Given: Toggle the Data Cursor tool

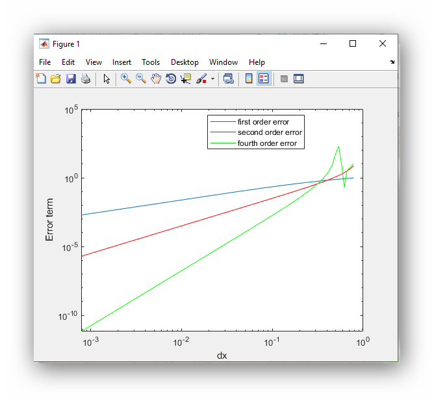Looking at the screenshot, I should [x=186, y=79].
